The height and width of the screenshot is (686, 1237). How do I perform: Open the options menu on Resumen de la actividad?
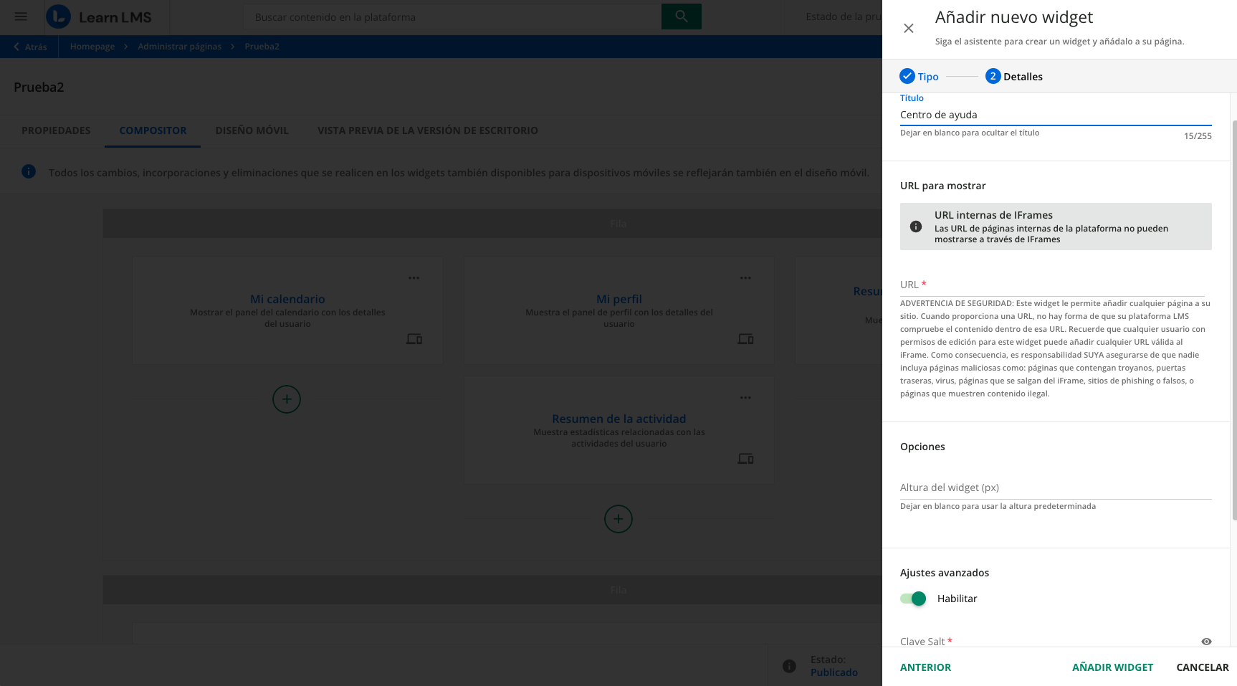tap(745, 397)
